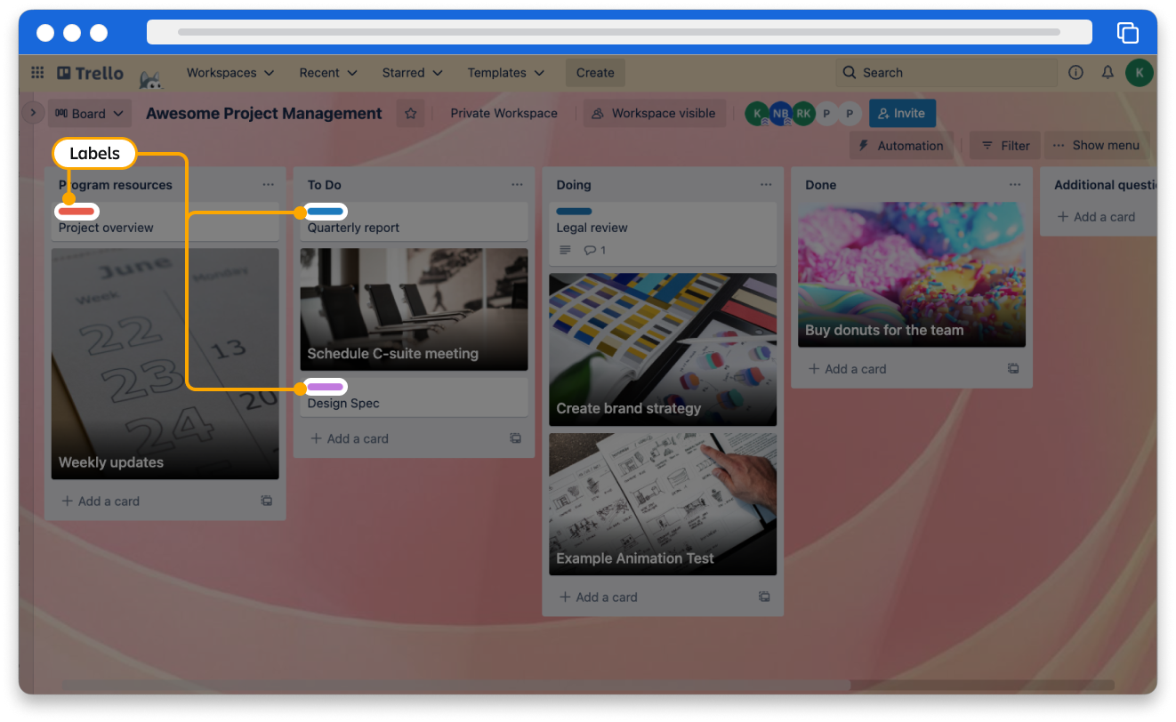The width and height of the screenshot is (1176, 722).
Task: Click the Create button
Action: (595, 73)
